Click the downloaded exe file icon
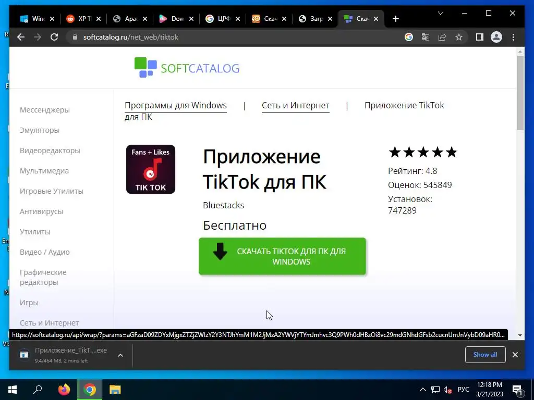 [x=24, y=355]
